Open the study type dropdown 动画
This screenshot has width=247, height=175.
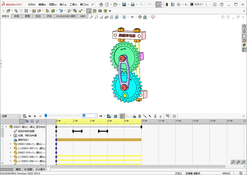10,116
